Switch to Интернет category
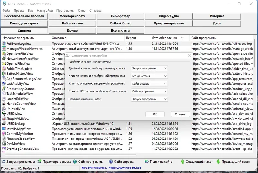 (x=217, y=16)
